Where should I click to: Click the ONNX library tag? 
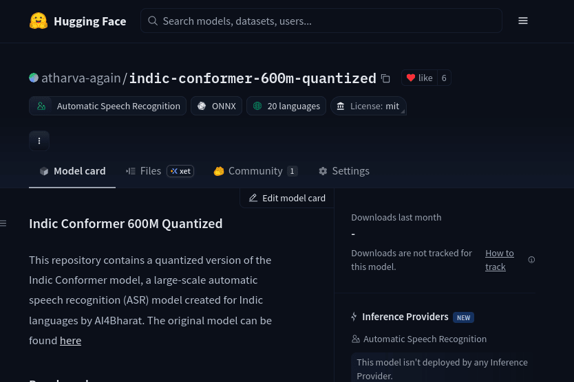click(216, 106)
